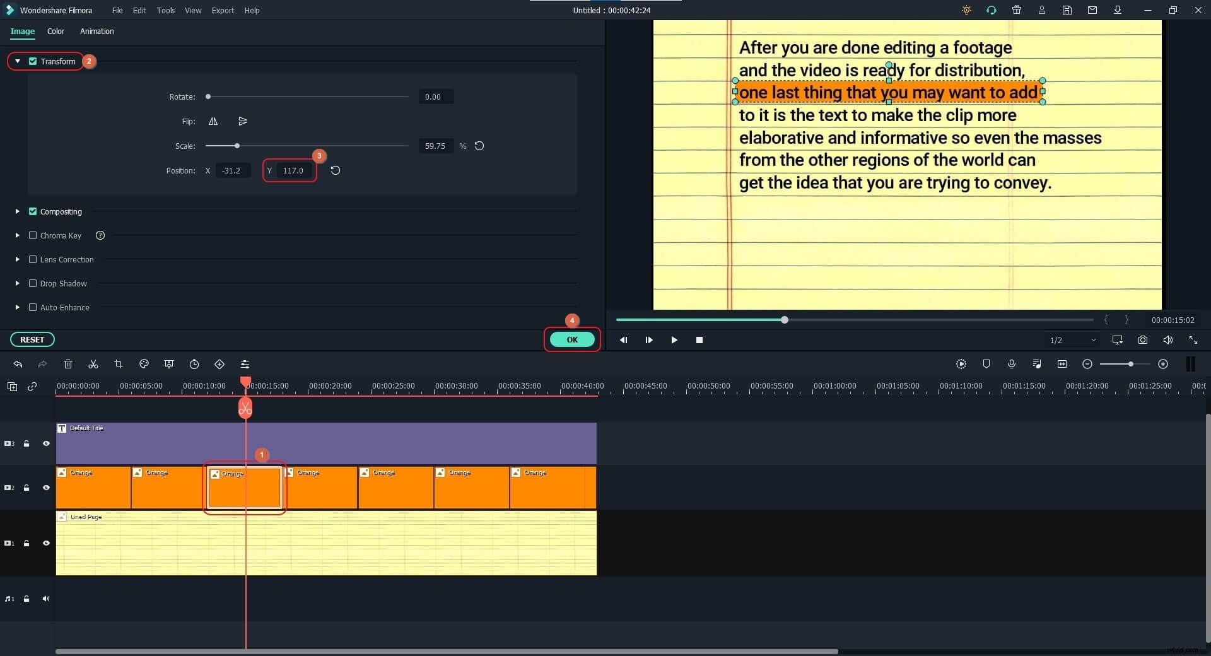Switch to the Color tab

coord(56,32)
